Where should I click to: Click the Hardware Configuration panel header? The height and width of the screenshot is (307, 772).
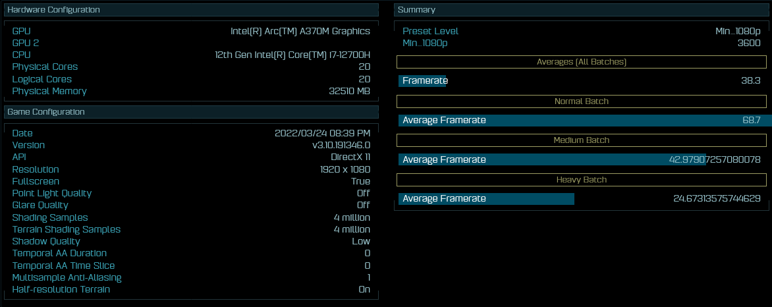(x=191, y=10)
